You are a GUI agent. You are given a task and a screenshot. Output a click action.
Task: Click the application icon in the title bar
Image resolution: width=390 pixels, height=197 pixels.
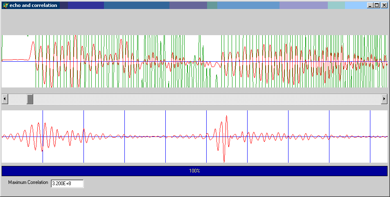point(5,5)
